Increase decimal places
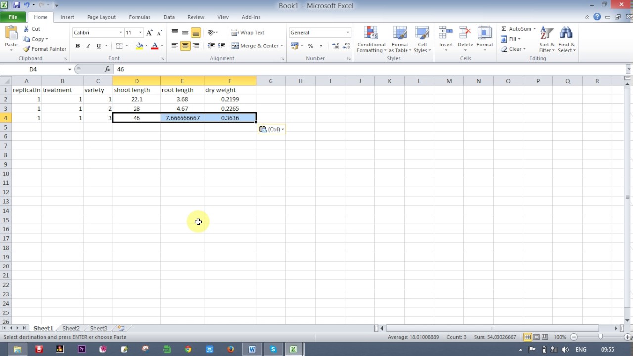Viewport: 633px width, 356px height. (336, 46)
